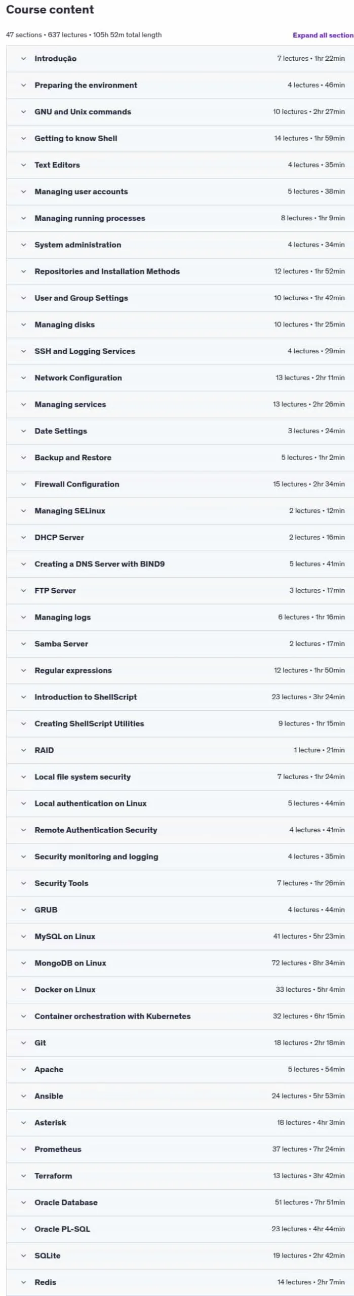Viewport: 354px width, 1296px height.
Task: Expand Creating a DNS Server with BIND9
Action: click(180, 564)
